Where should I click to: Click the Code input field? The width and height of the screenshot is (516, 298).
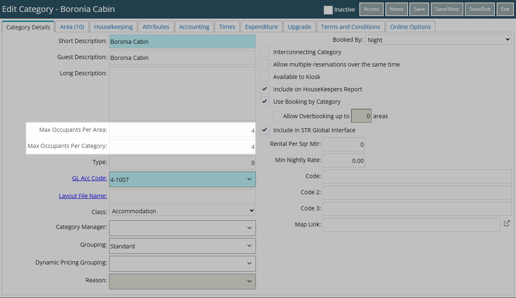(x=417, y=176)
